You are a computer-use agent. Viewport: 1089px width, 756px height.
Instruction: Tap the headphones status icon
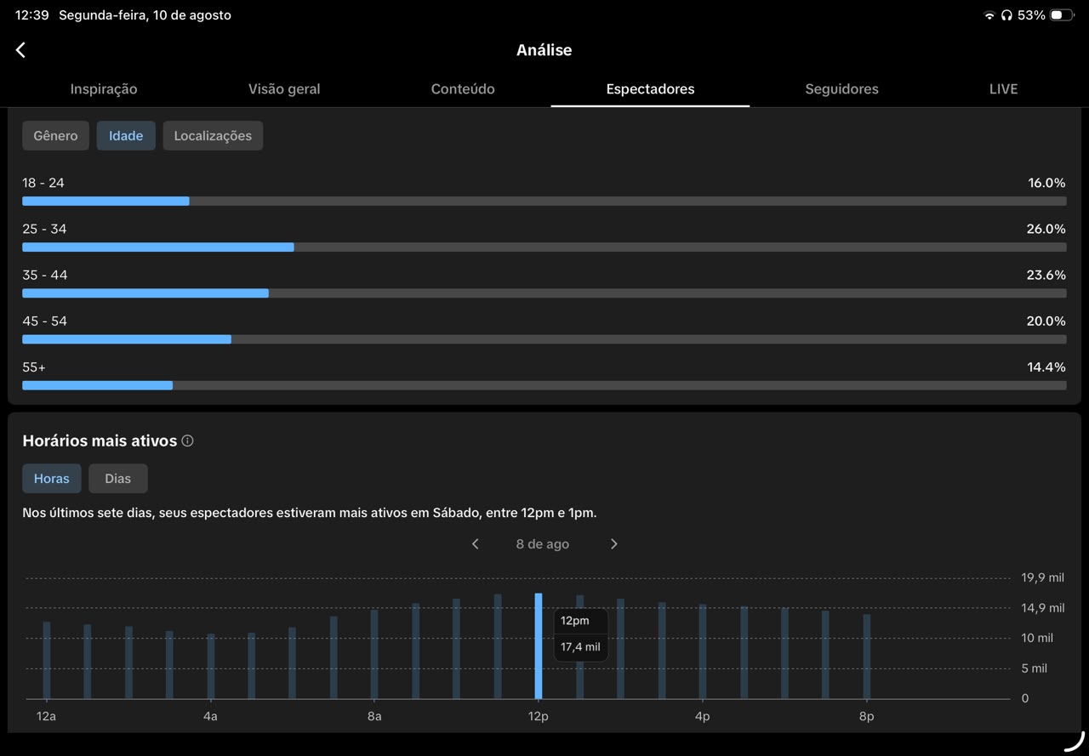pyautogui.click(x=1006, y=15)
